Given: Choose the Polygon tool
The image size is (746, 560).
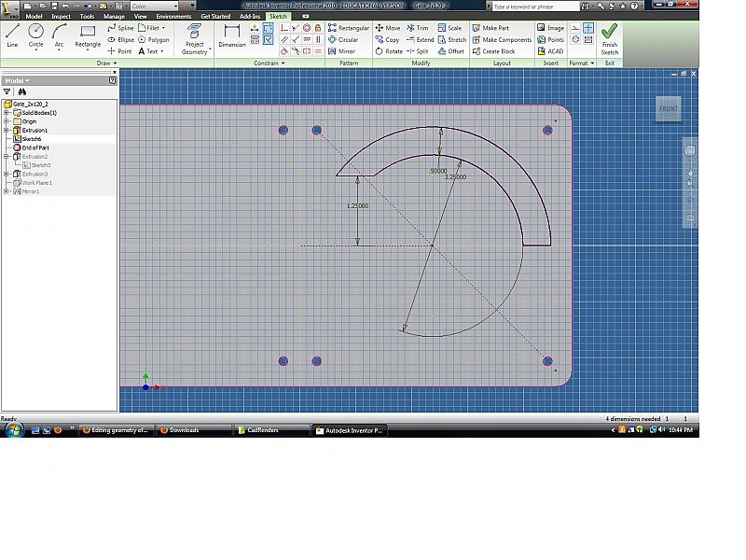Looking at the screenshot, I should pyautogui.click(x=154, y=39).
